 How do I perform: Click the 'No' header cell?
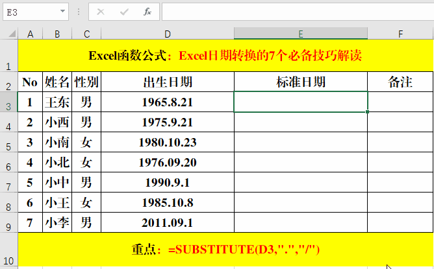30,82
